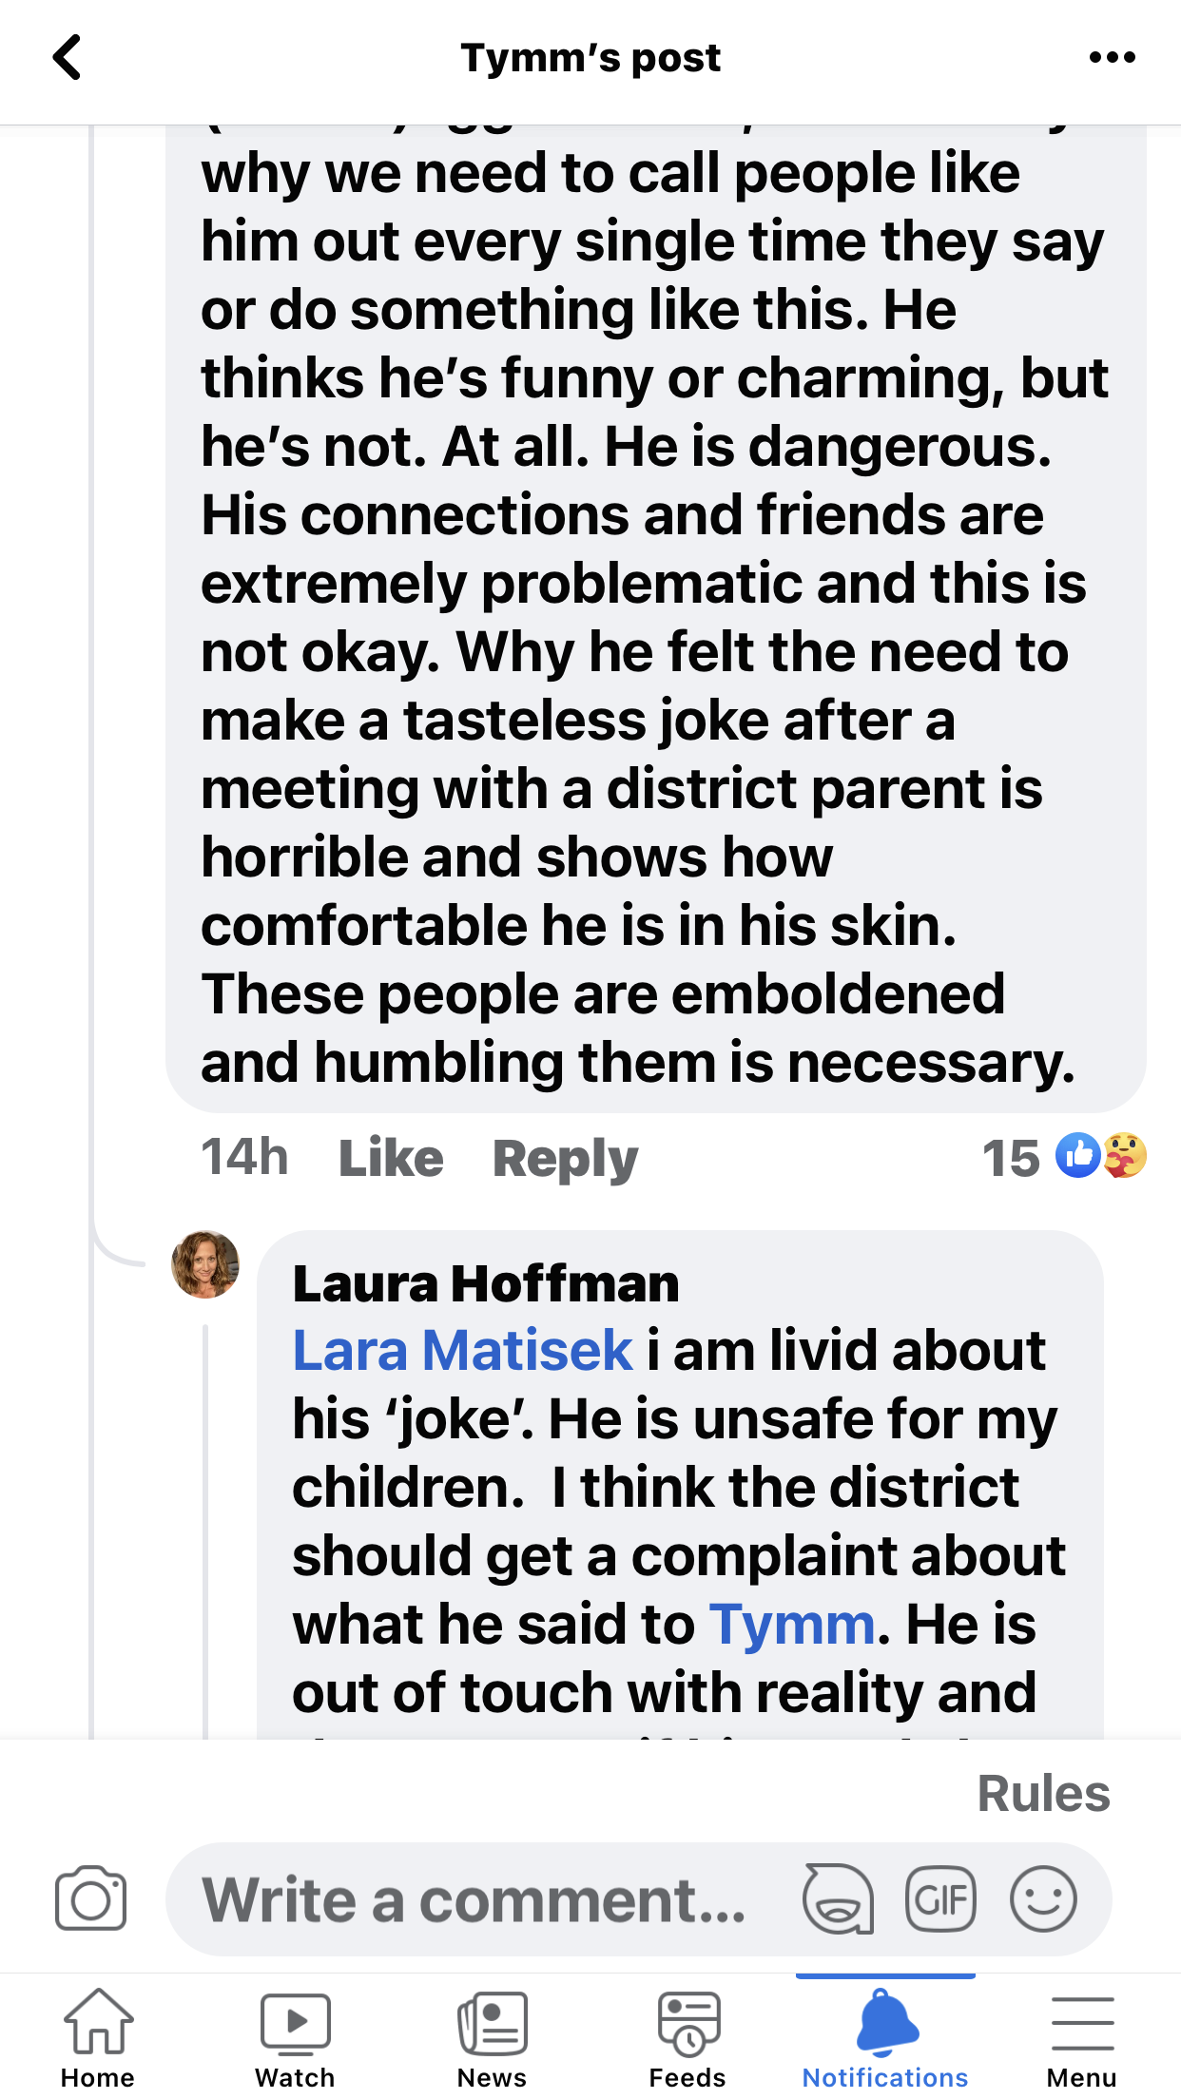Open Laura Hoffman's profile picture
The width and height of the screenshot is (1181, 2099).
(205, 1264)
